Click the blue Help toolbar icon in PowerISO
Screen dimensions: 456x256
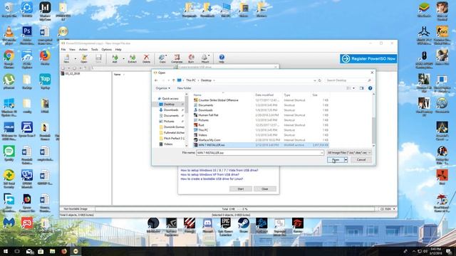(222, 58)
